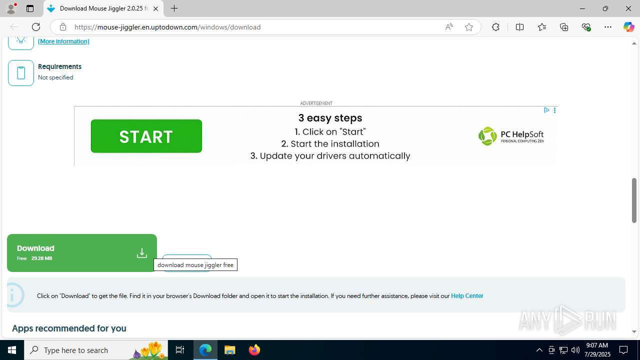
Task: Open the notification center icon
Action: [623, 350]
